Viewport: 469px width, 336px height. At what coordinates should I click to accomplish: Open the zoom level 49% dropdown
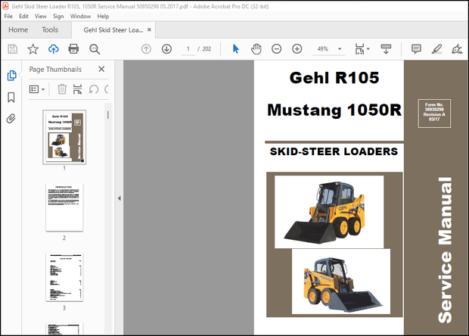(x=340, y=48)
